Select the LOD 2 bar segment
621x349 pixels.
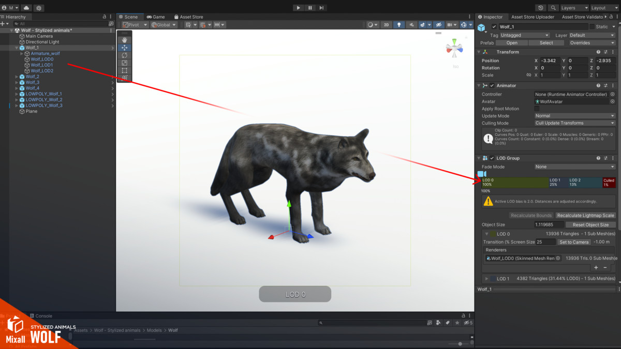(x=585, y=183)
